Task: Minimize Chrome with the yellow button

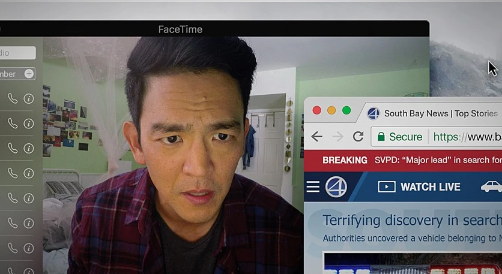Action: [x=331, y=111]
